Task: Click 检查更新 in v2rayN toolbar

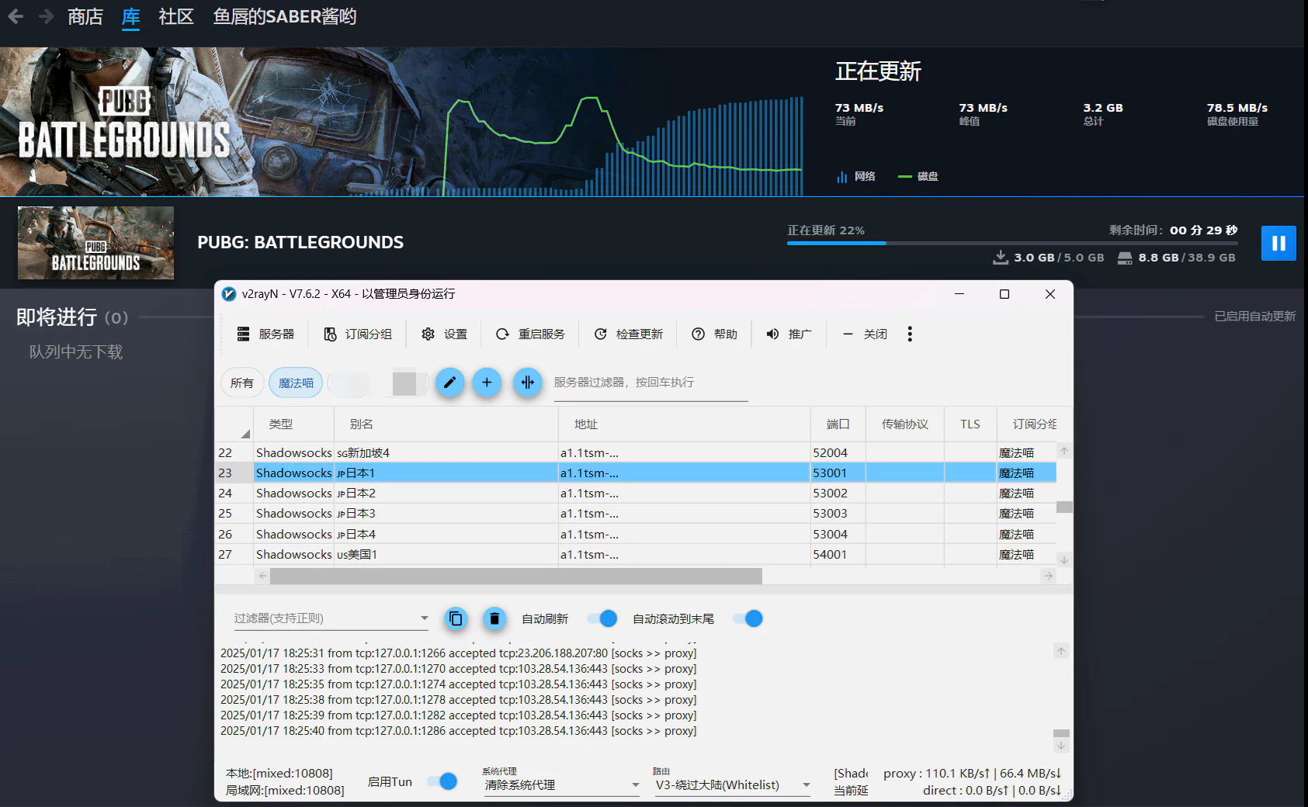Action: (x=629, y=334)
